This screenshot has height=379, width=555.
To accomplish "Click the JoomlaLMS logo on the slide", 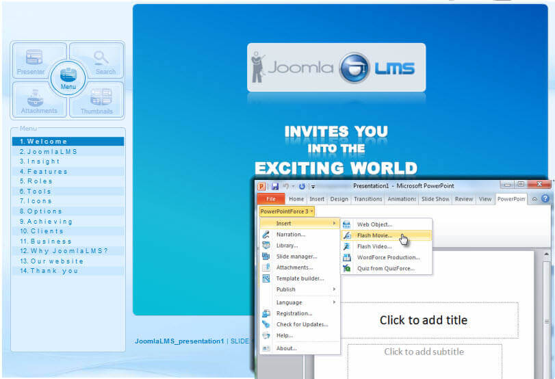I will tap(336, 68).
